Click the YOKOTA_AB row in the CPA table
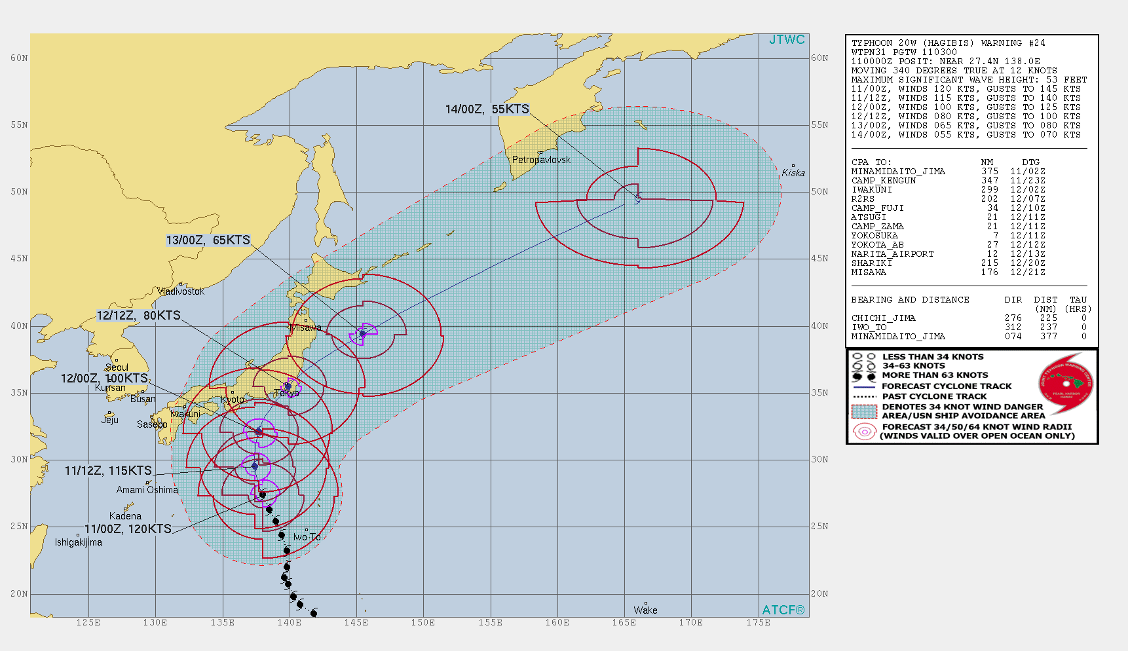Screen dimensions: 1128x651 tap(948, 245)
